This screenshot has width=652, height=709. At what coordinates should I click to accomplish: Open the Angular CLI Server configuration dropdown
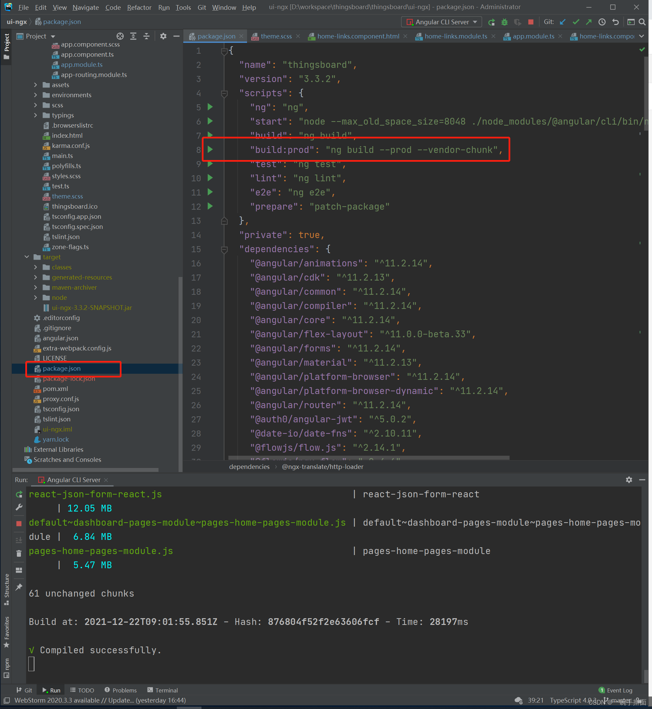441,22
